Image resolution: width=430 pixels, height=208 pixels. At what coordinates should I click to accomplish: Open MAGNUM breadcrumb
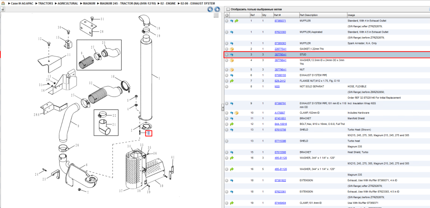(89, 3)
